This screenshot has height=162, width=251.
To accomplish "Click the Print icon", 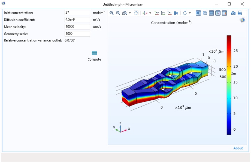I will [x=239, y=13].
